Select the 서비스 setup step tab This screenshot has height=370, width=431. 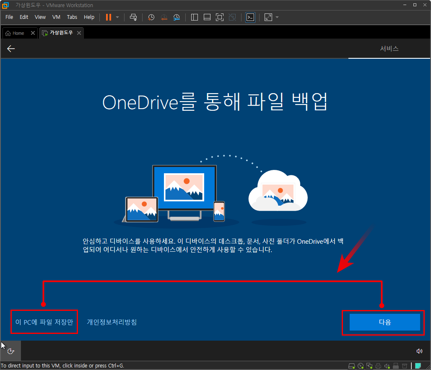click(389, 49)
